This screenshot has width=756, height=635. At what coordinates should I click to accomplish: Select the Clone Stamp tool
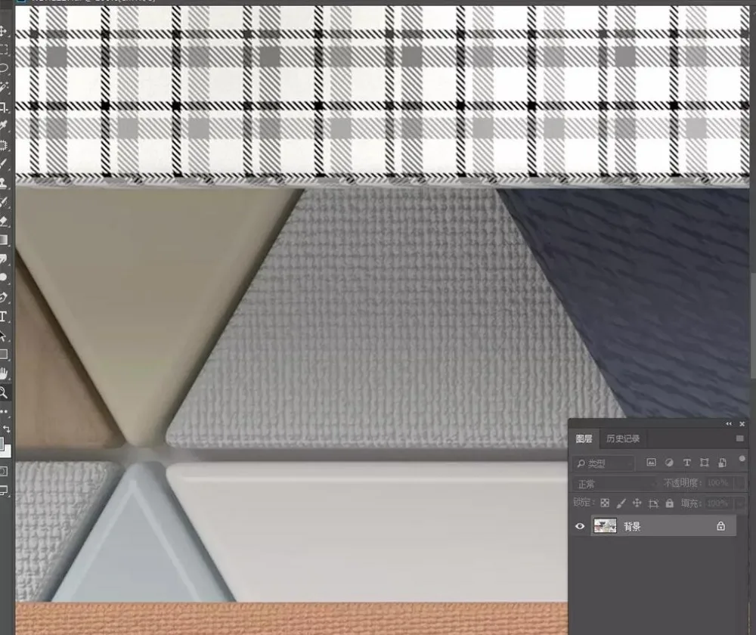coord(3,183)
